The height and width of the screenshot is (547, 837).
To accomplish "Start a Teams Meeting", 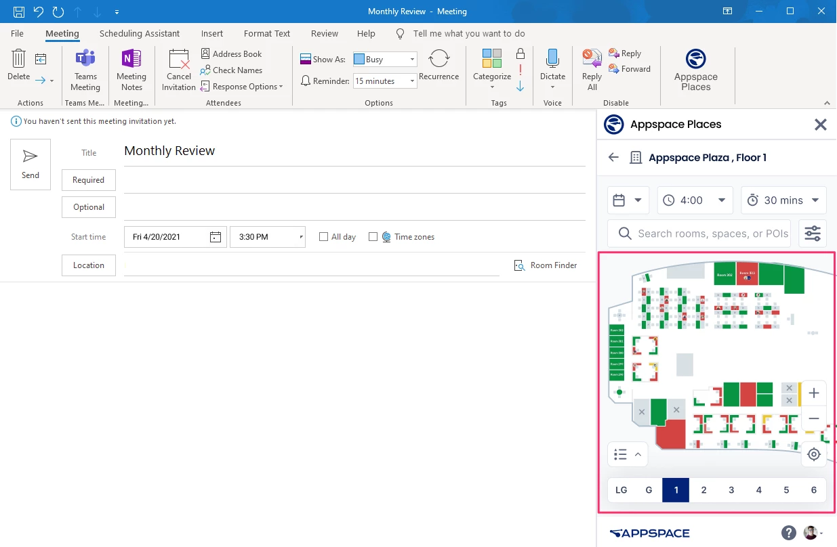I will click(85, 70).
